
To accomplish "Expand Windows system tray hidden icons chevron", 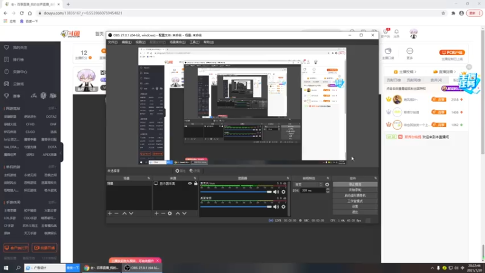I will (x=432, y=268).
